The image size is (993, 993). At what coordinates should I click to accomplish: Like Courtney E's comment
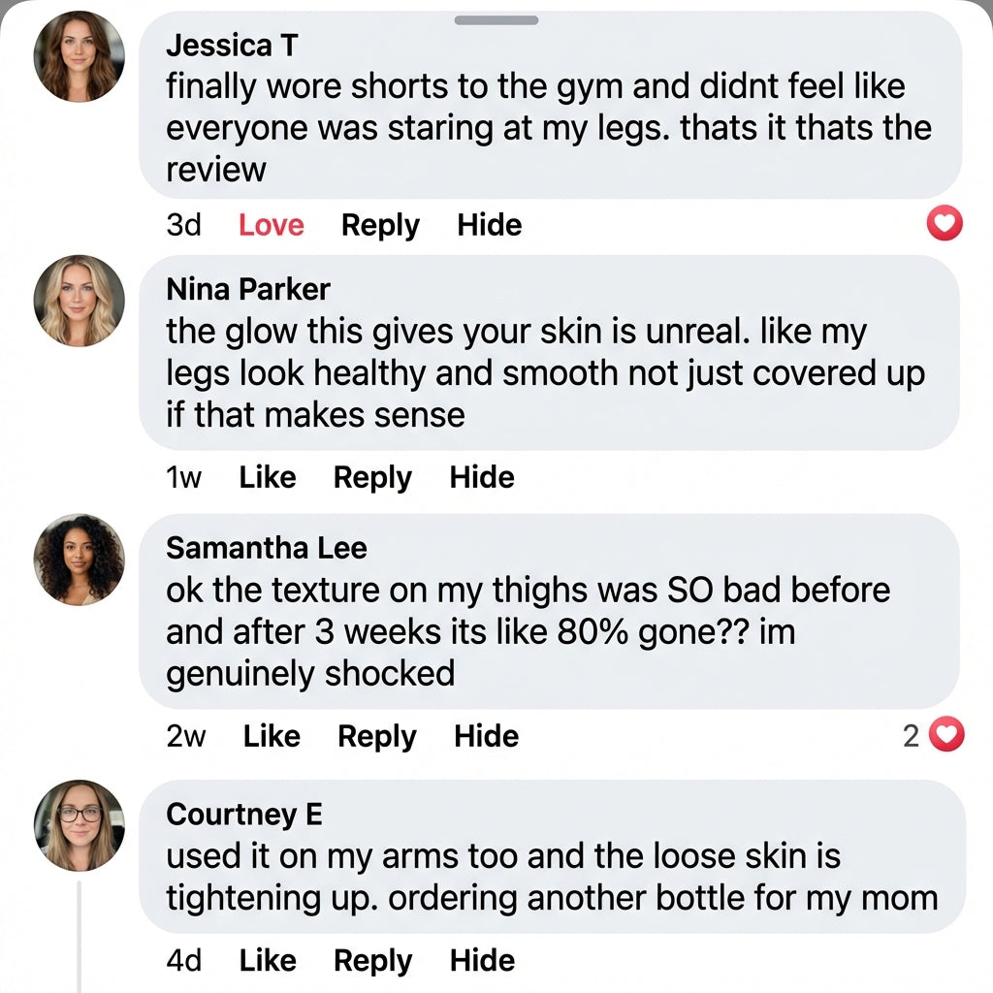tap(268, 960)
